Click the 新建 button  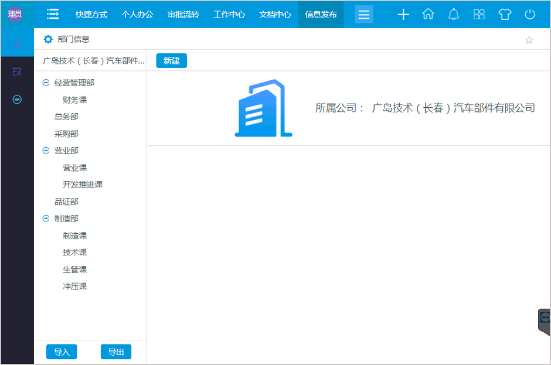click(x=171, y=60)
